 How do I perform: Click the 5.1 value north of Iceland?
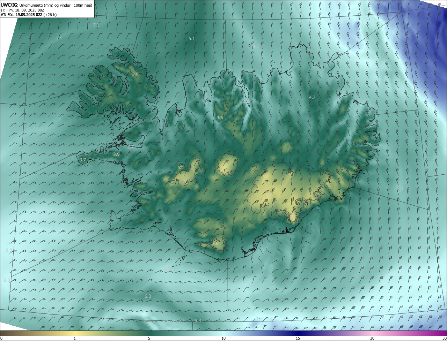click(x=192, y=38)
